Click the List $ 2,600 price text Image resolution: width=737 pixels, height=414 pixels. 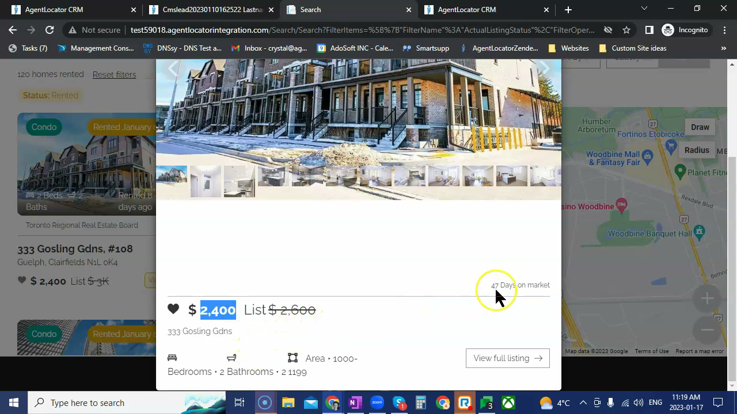pyautogui.click(x=280, y=310)
